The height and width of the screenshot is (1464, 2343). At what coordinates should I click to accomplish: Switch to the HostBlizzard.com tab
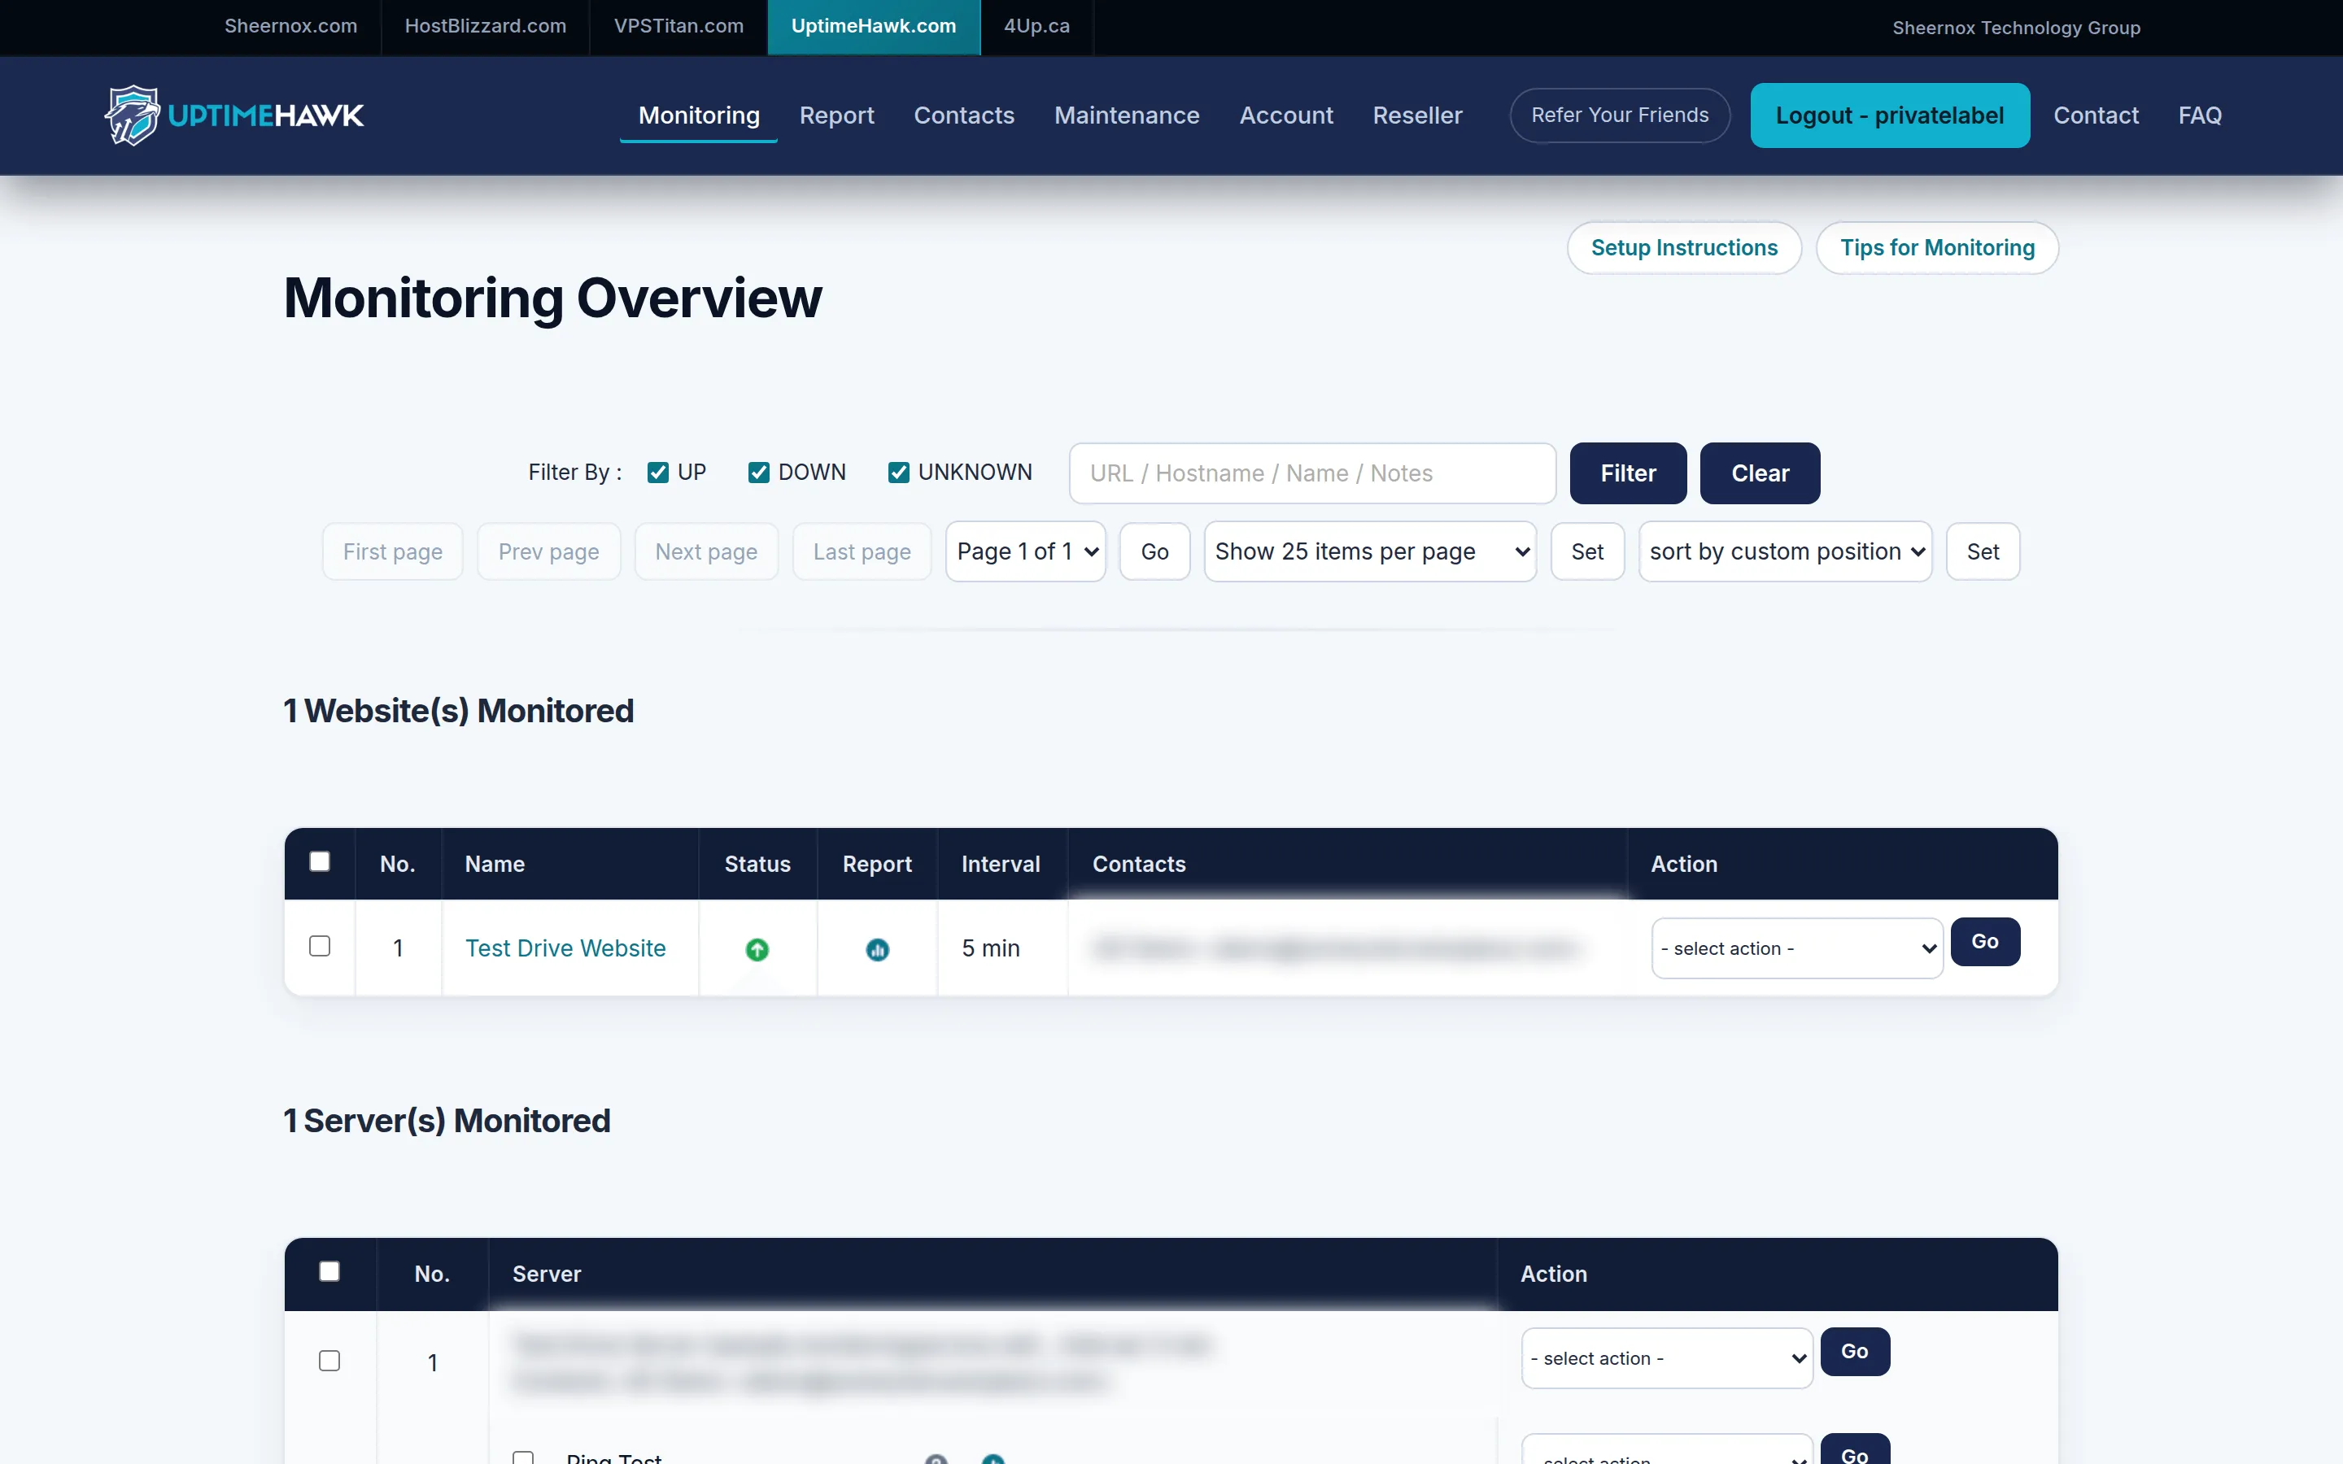tap(485, 26)
